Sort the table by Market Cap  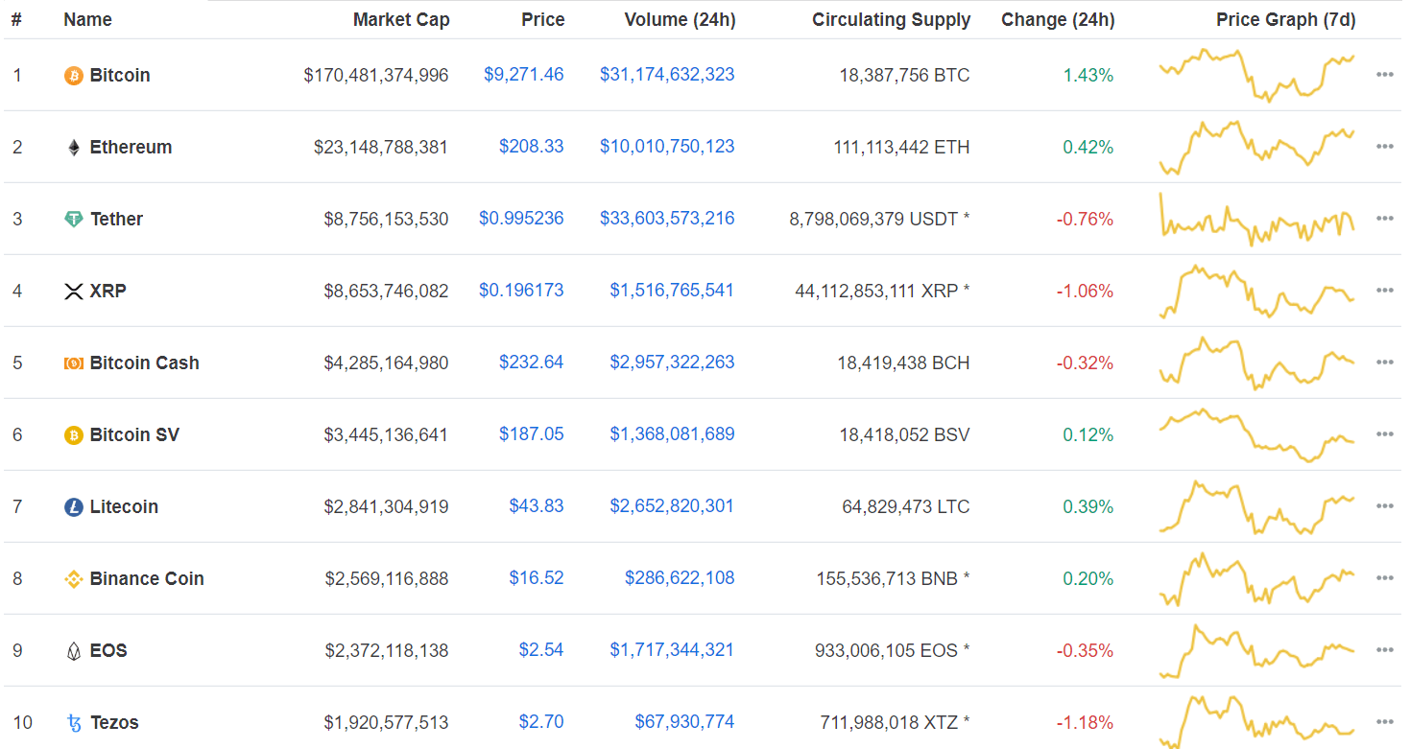pos(401,19)
